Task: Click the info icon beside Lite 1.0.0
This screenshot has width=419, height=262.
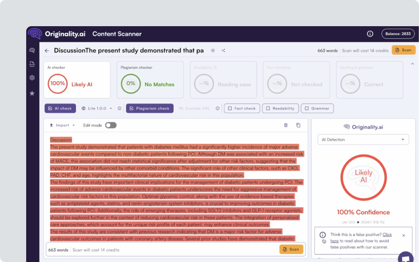Action: (x=120, y=108)
